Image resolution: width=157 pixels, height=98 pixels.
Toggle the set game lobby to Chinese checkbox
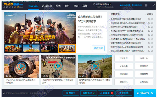coord(94,4)
